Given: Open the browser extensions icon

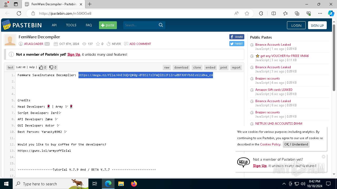Looking at the screenshot, I should [x=261, y=13].
